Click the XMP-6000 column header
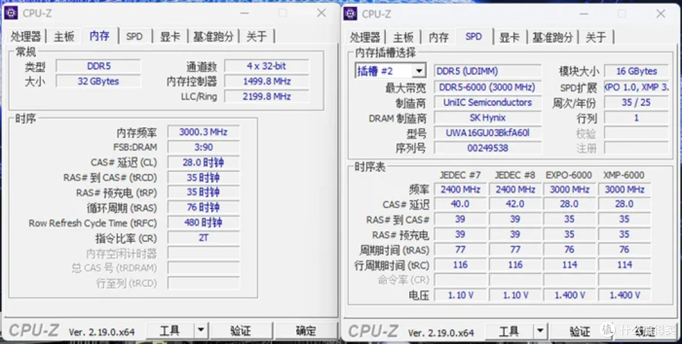This screenshot has height=344, width=682. (624, 175)
